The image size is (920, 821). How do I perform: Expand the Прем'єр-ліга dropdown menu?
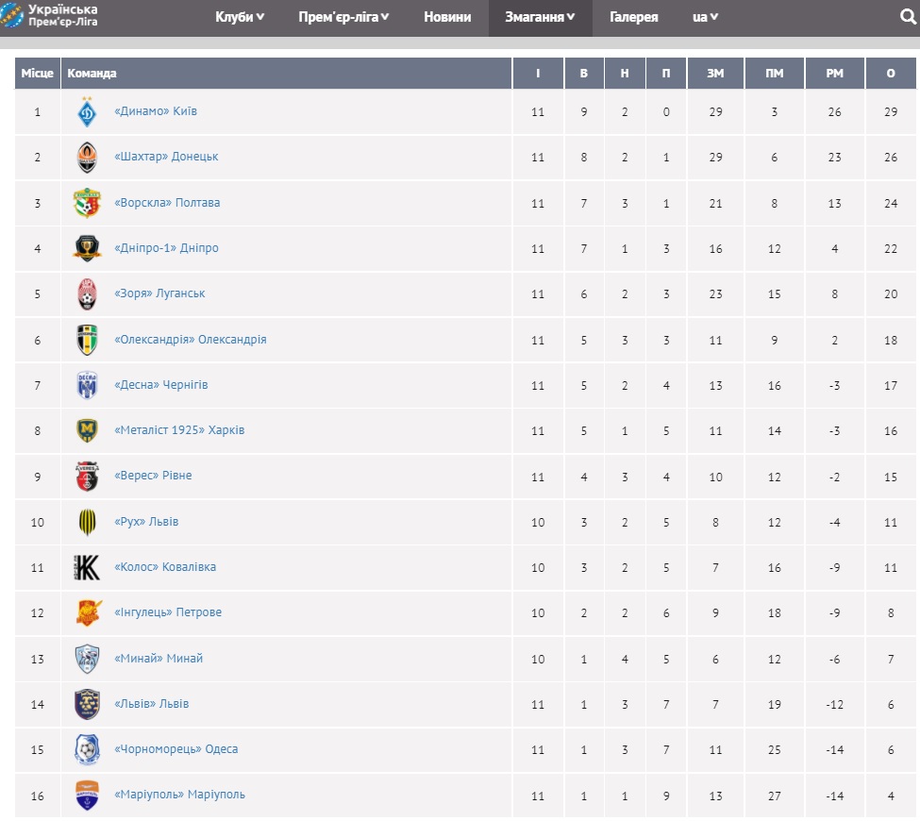pyautogui.click(x=344, y=17)
